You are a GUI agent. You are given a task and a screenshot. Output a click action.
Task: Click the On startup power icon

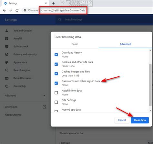(7, 86)
